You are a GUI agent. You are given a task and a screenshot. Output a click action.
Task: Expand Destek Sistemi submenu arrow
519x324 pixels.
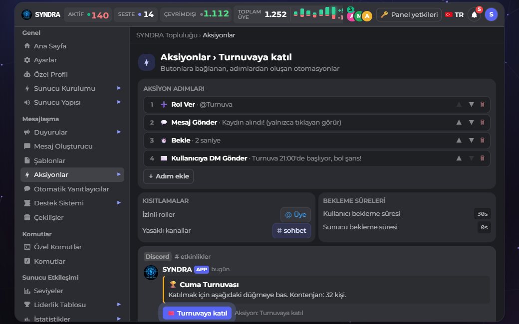pyautogui.click(x=119, y=203)
